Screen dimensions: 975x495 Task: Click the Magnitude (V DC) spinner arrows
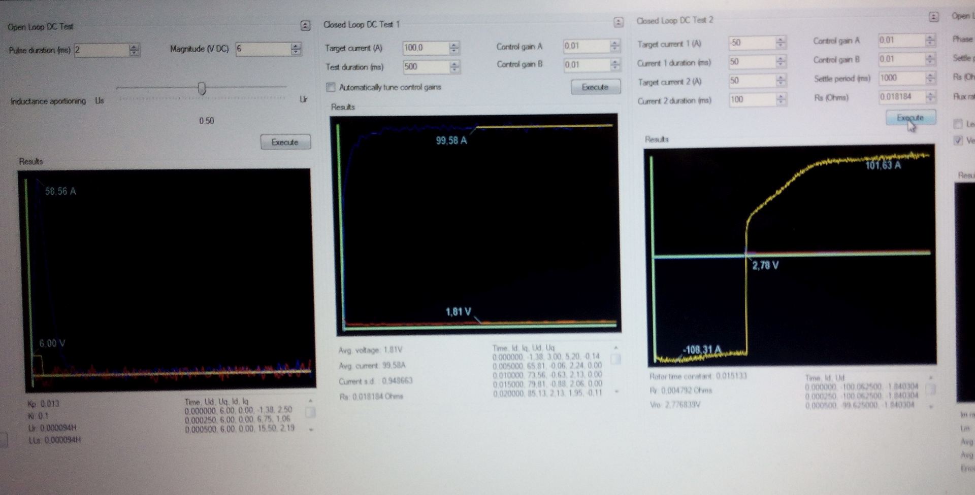[296, 49]
